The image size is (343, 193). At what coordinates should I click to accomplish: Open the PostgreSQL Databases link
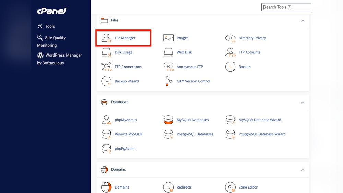pos(195,134)
